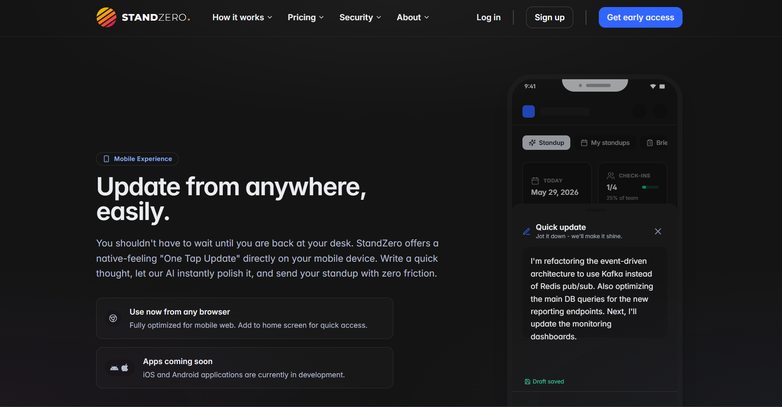Click the clipboard icon beside Brie
This screenshot has width=782, height=407.
point(650,142)
